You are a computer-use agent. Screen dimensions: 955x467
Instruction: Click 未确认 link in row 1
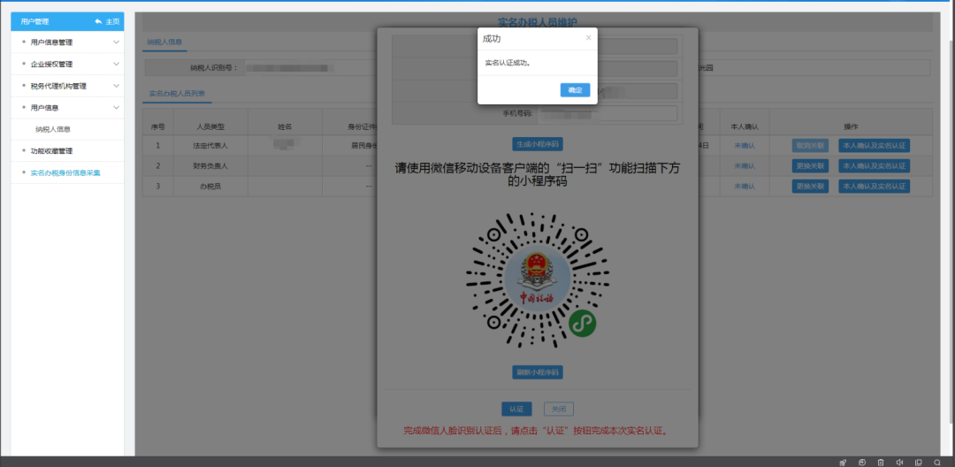745,146
